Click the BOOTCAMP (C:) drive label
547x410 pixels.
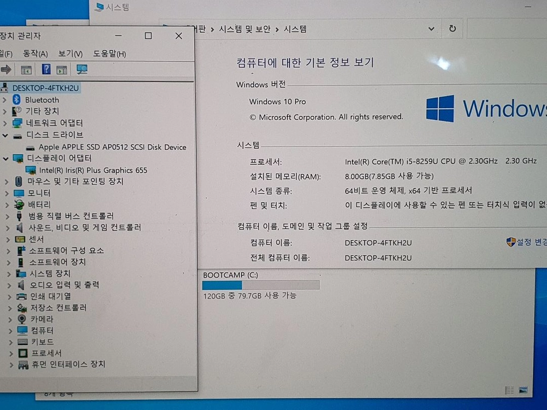tap(230, 275)
